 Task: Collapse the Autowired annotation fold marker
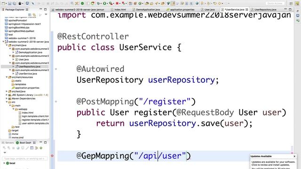click(x=56, y=69)
